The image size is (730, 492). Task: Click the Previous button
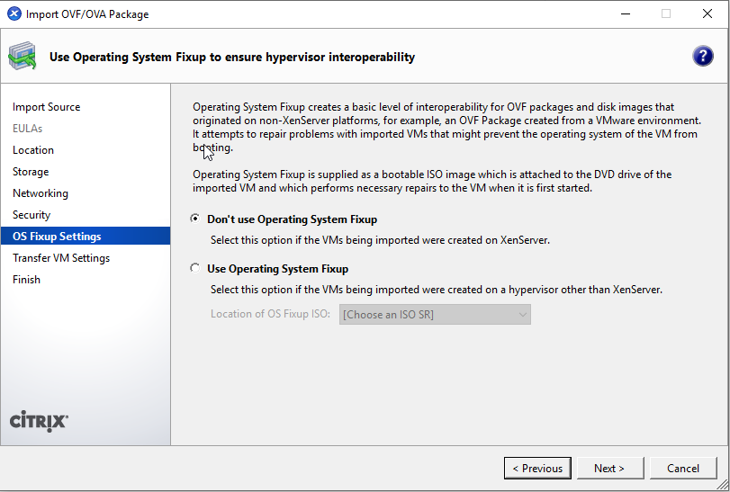coord(537,468)
